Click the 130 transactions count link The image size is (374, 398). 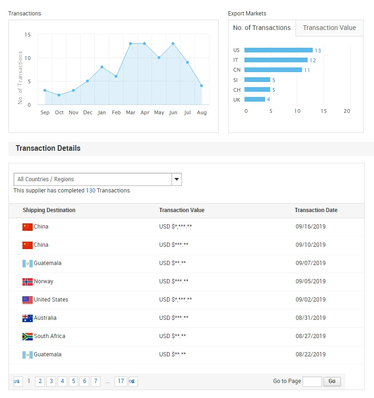91,191
